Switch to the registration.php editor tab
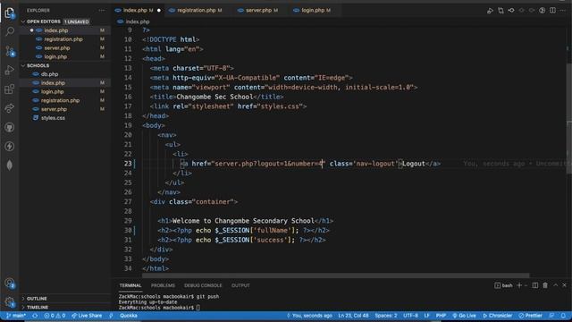The height and width of the screenshot is (322, 572). [x=197, y=10]
